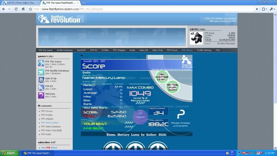Reload the page with refresh icon
Image resolution: width=277 pixels, height=156 pixels.
click(x=16, y=9)
